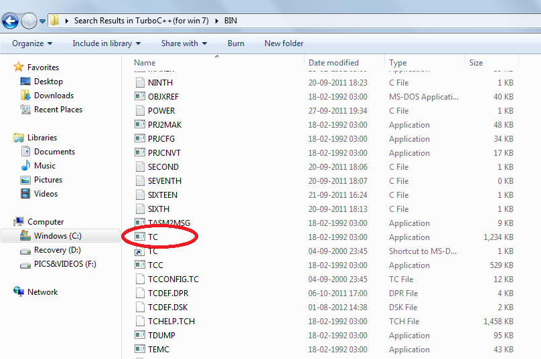Select the SEVENTH C file icon

point(140,181)
